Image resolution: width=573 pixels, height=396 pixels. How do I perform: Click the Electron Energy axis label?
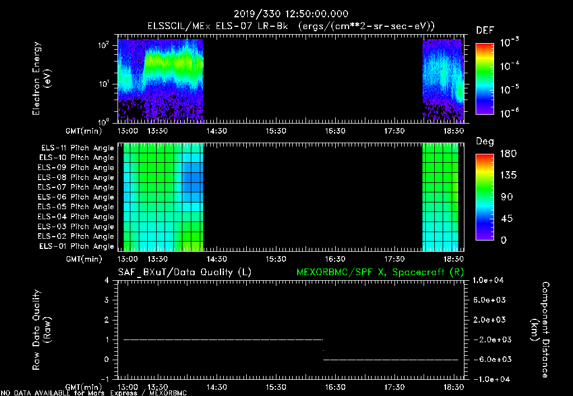[x=41, y=78]
